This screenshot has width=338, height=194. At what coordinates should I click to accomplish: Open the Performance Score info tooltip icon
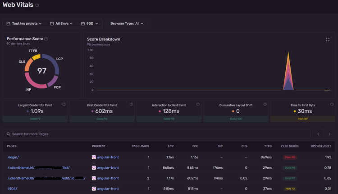click(46, 39)
